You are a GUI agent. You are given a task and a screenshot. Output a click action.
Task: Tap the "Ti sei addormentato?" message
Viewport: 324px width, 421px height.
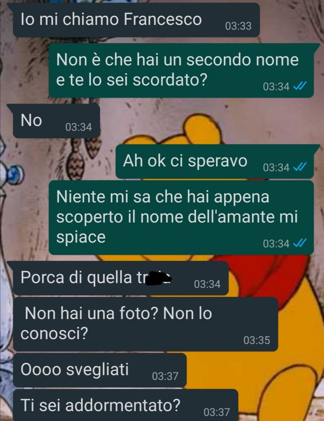[x=125, y=405]
